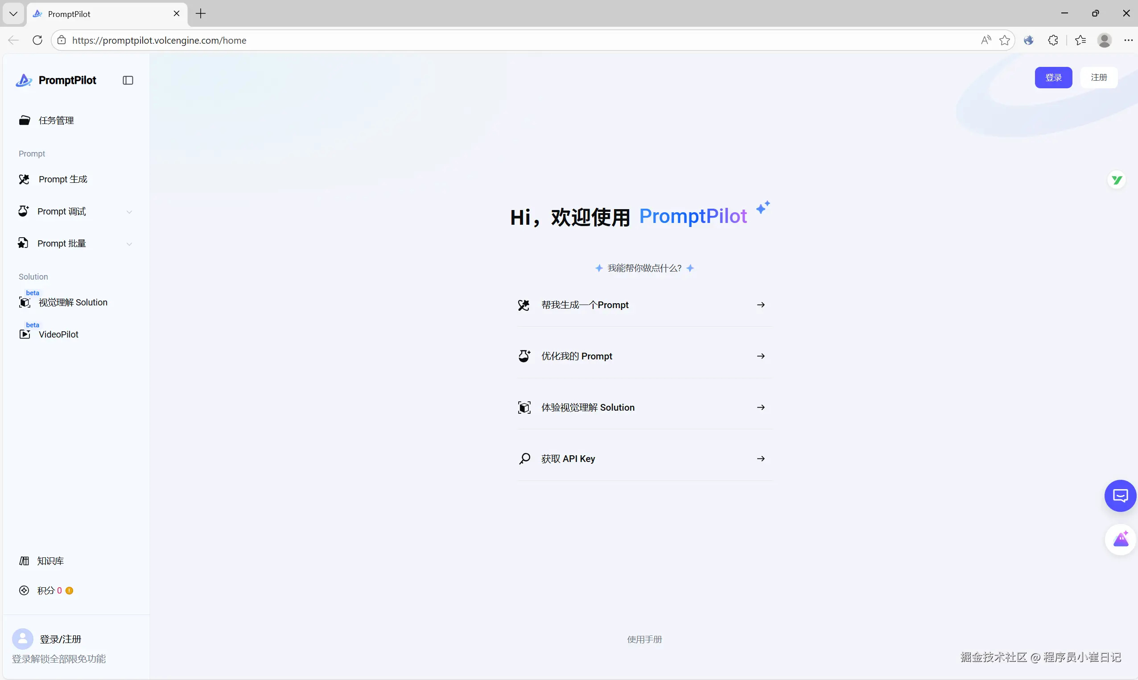
Task: Click arrow beside 体验视觉理解 Solution
Action: (x=760, y=408)
